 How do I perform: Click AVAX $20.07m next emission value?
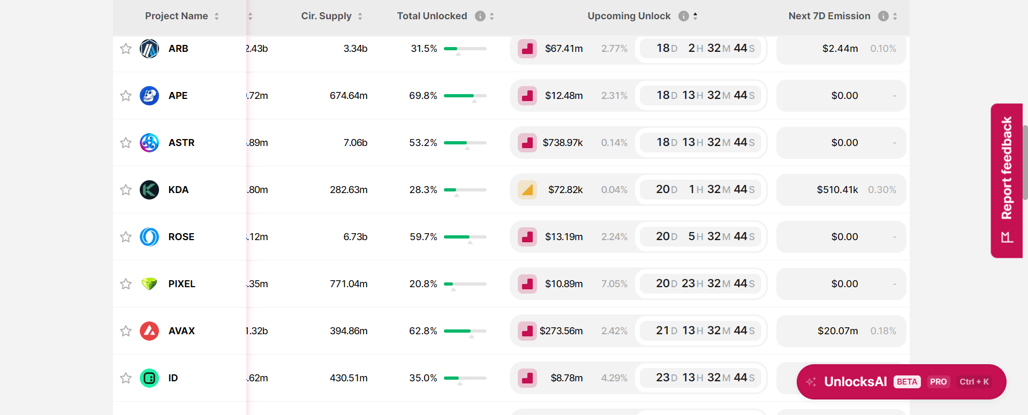(838, 331)
